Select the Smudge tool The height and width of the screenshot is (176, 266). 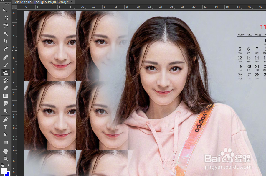[6, 103]
